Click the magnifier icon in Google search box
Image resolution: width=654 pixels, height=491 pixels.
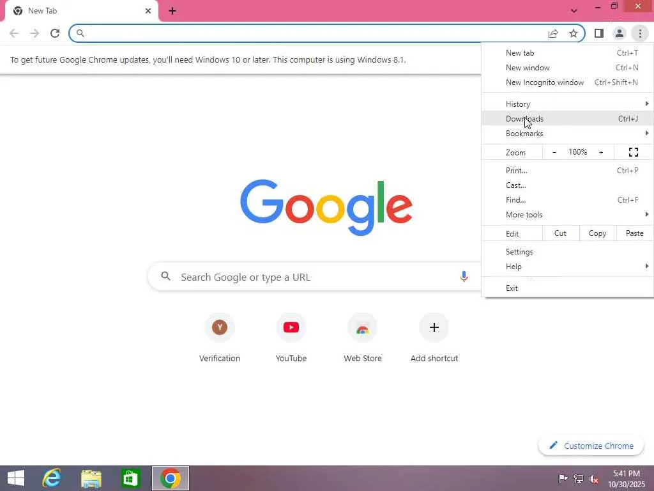coord(165,276)
